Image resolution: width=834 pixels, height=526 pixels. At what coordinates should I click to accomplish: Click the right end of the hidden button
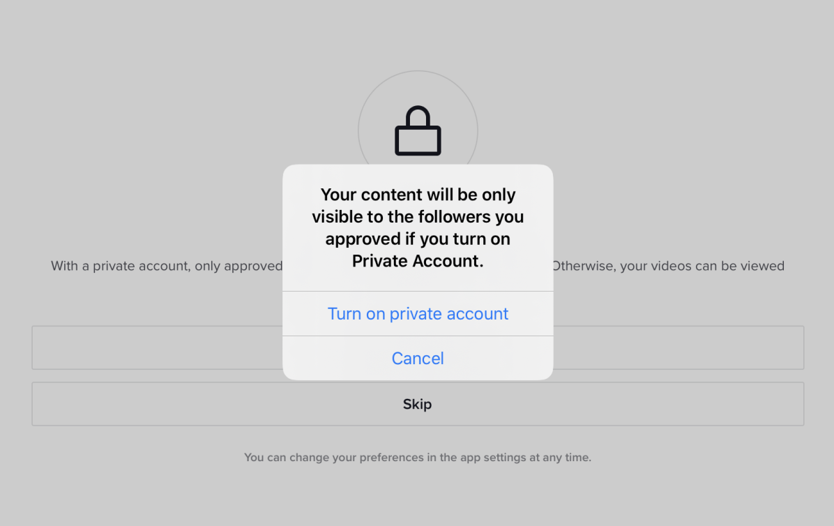(678, 348)
